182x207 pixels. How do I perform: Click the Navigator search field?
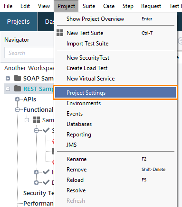click(29, 53)
